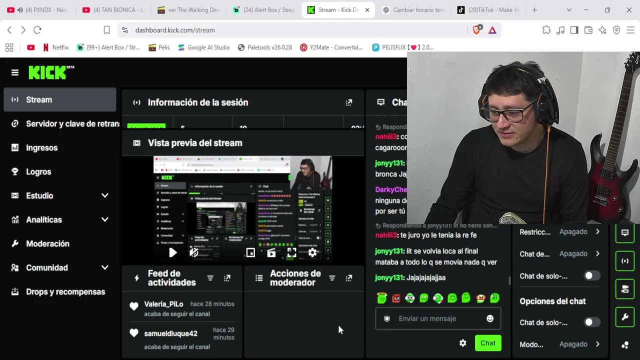Open the browser extensions puzzle icon

pyautogui.click(x=546, y=30)
